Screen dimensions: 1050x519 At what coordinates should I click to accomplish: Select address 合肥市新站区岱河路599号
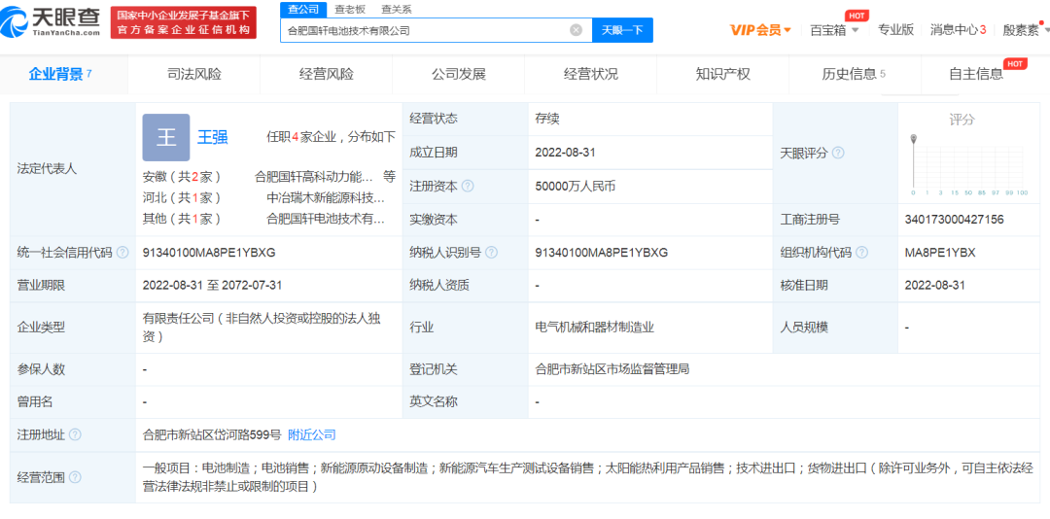pyautogui.click(x=212, y=434)
